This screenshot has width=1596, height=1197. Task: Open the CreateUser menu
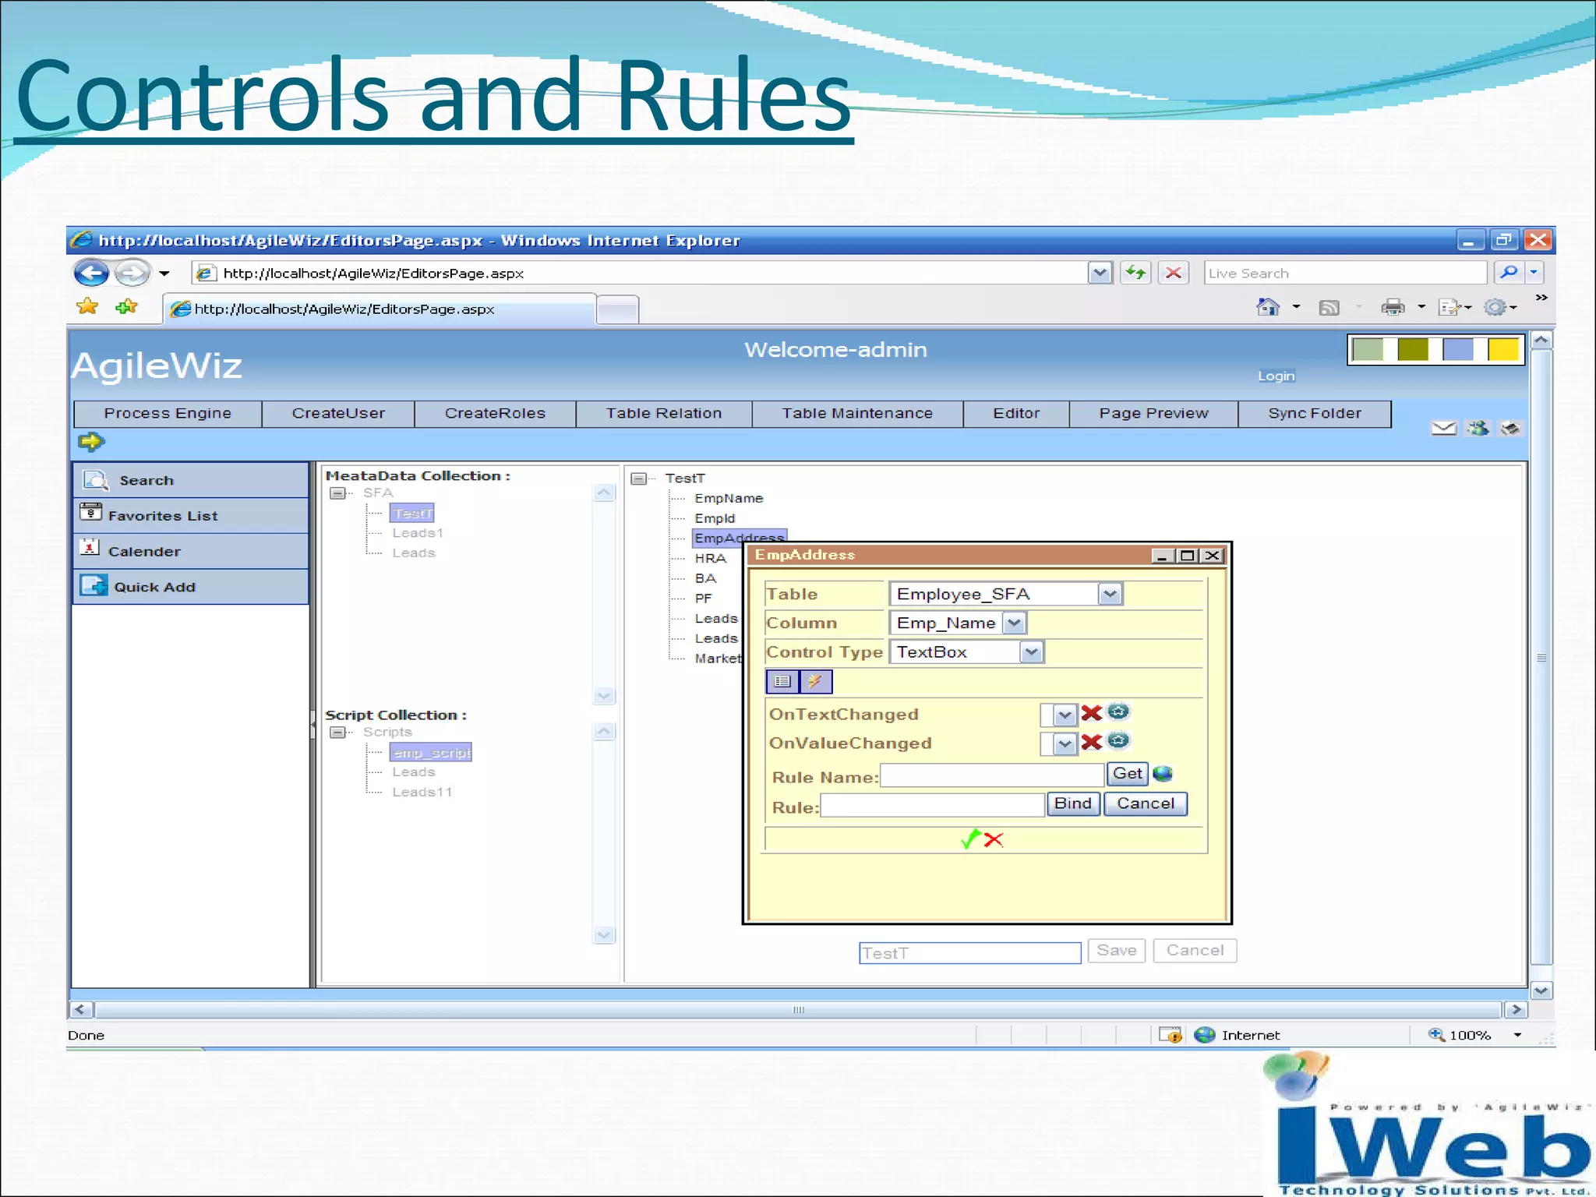pos(338,414)
